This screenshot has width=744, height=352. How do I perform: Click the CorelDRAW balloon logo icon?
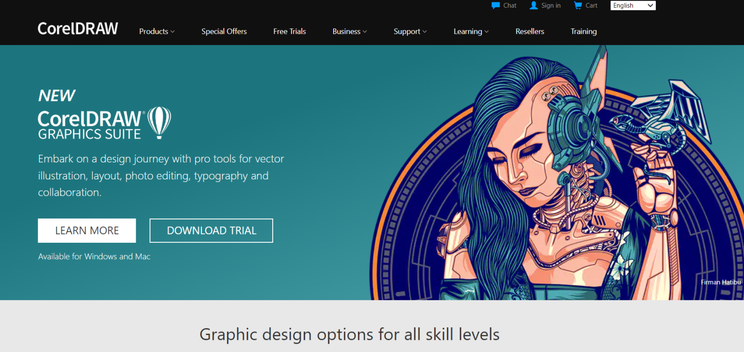coord(159,123)
